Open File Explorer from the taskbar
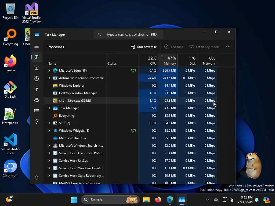Viewport: 275px width, 206px height. (146, 200)
